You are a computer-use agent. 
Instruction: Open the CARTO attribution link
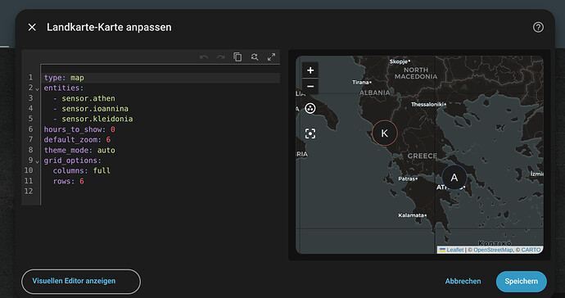[x=531, y=250]
